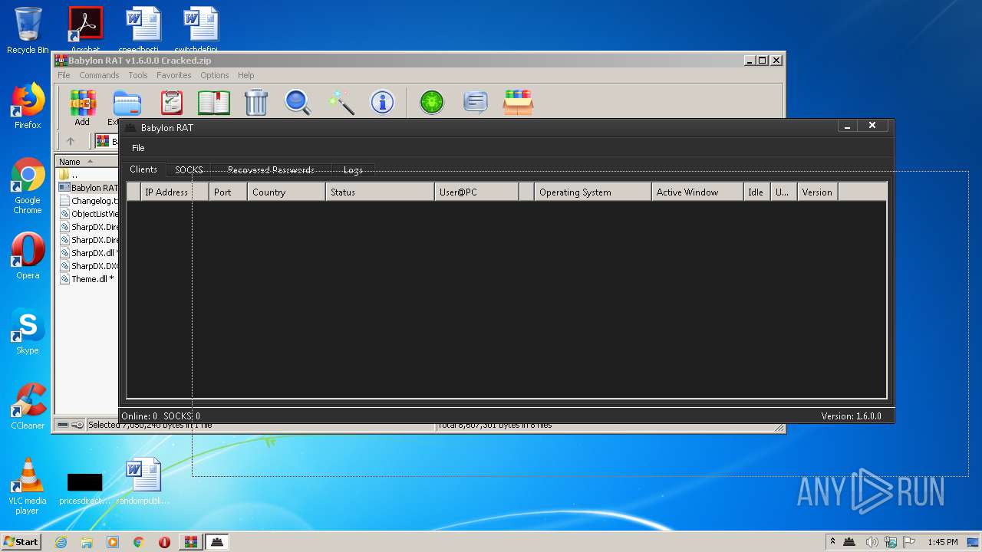Click the WinRAR Find magnifier icon

point(298,102)
